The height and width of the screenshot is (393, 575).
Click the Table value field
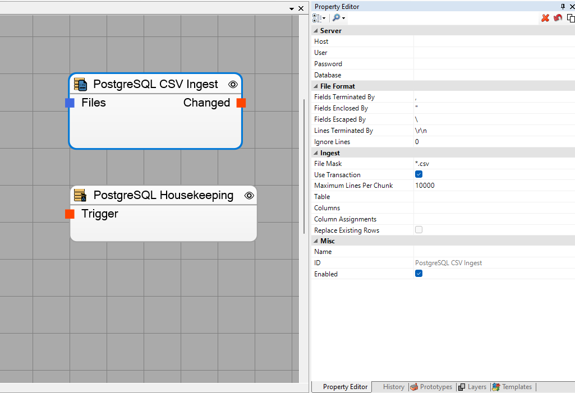point(494,196)
